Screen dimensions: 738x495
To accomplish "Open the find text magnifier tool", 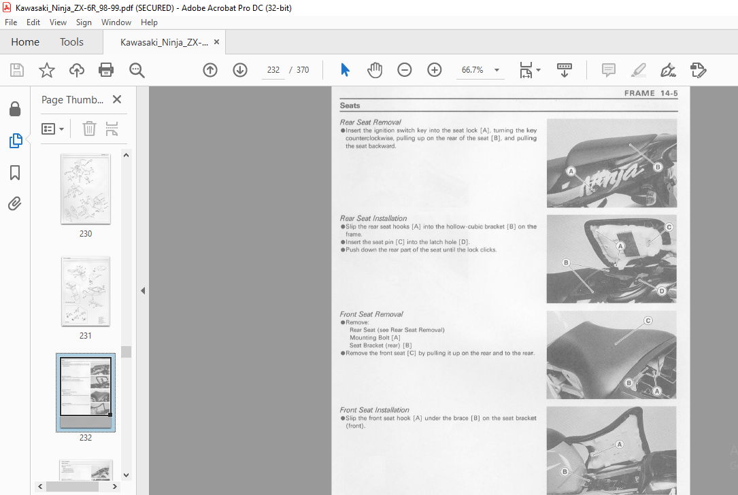I will [137, 70].
